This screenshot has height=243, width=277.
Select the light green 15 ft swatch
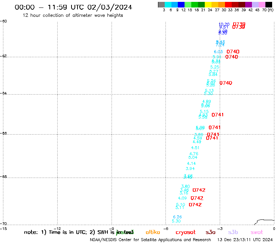point(188,4)
